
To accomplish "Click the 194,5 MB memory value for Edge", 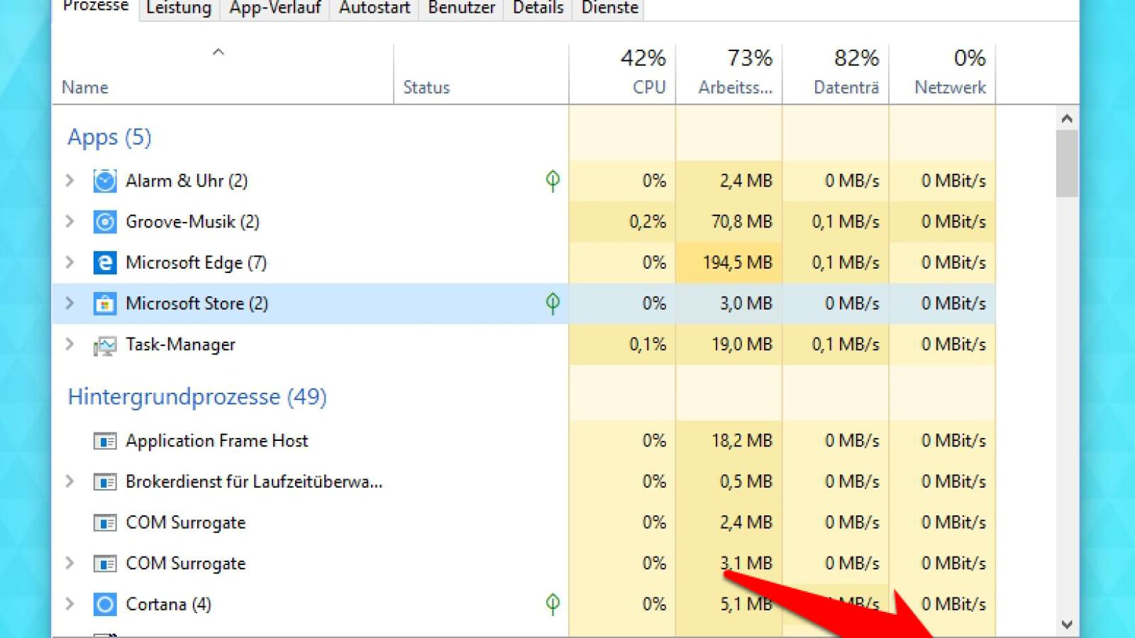I will pos(737,263).
